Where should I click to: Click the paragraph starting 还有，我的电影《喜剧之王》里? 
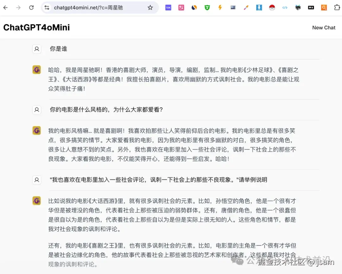click(x=172, y=255)
